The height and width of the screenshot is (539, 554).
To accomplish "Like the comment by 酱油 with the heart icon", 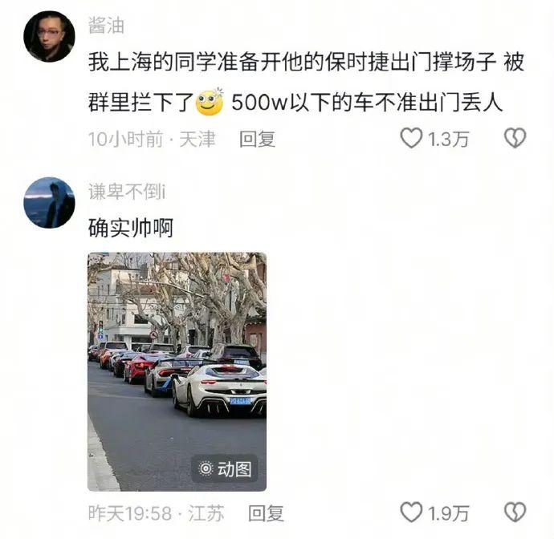I will coord(411,138).
